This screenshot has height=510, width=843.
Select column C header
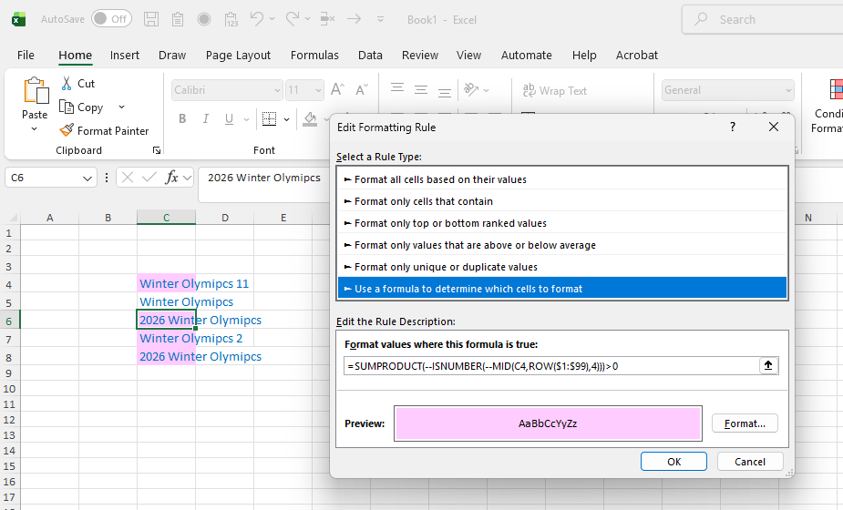click(x=166, y=217)
